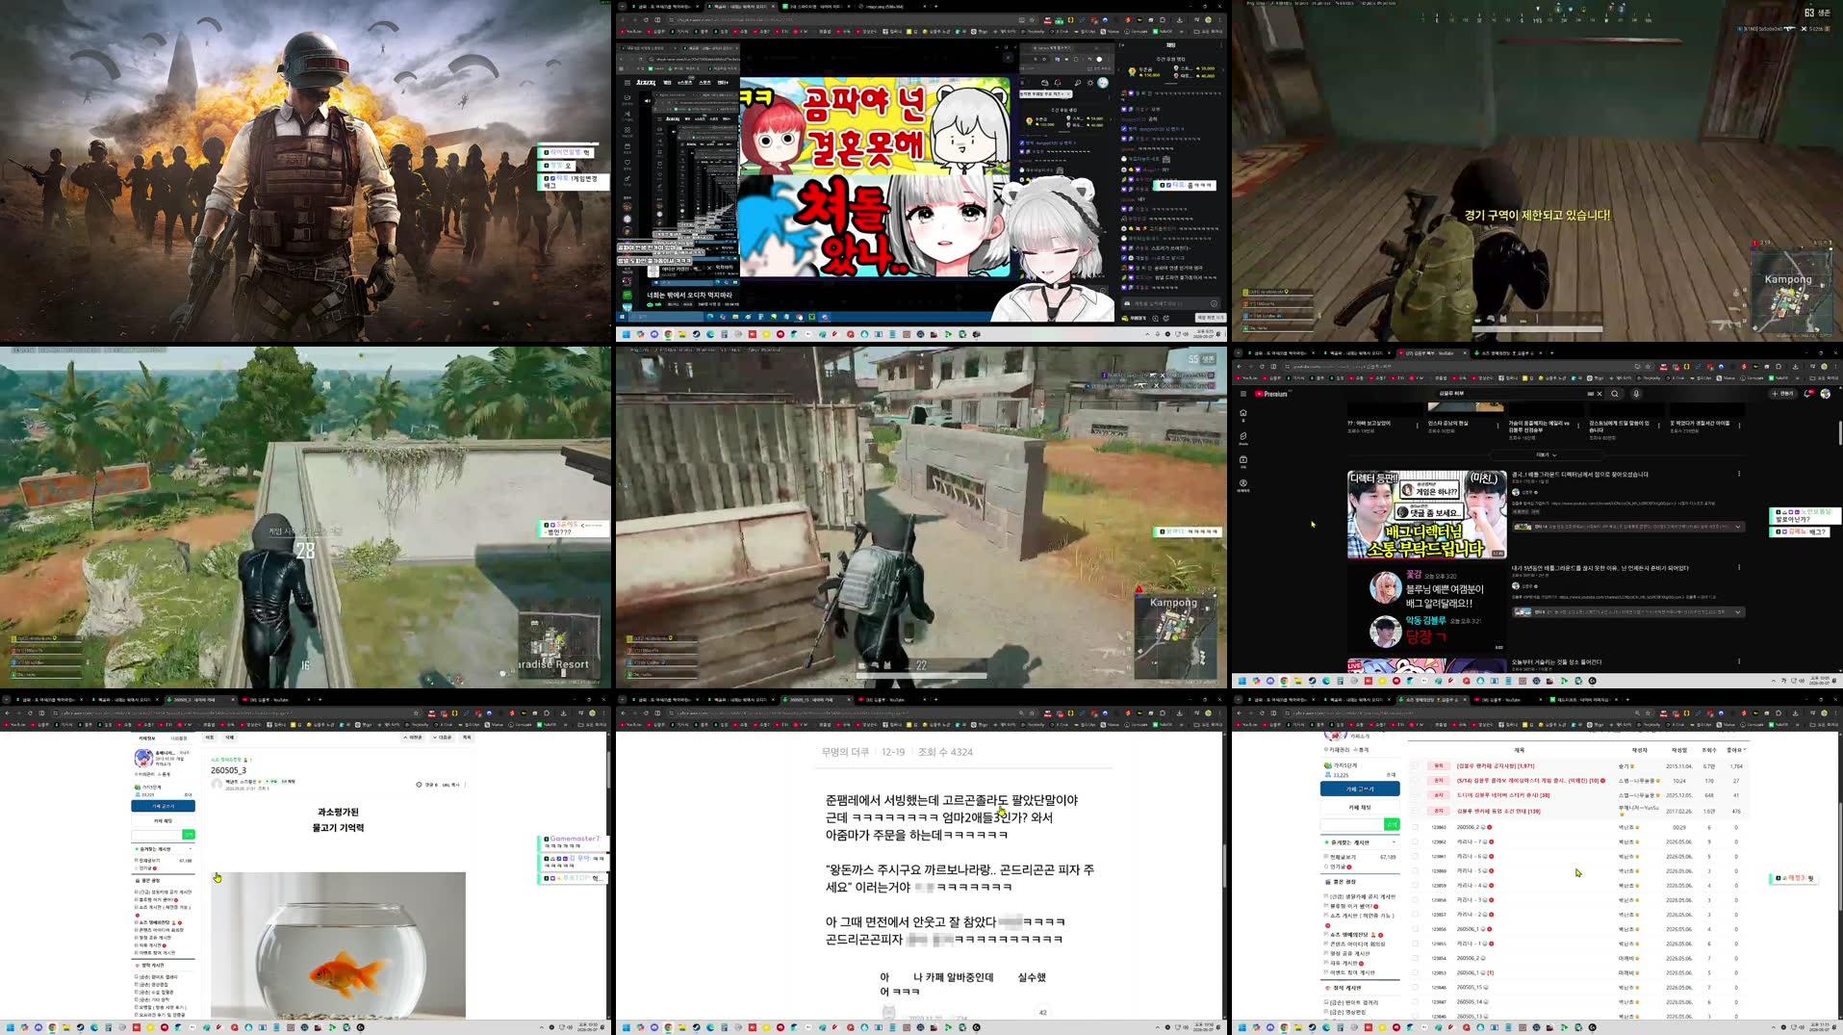Open the 좋아요 sort dropdown in cafe list
This screenshot has height=1035, width=1843.
1736,750
